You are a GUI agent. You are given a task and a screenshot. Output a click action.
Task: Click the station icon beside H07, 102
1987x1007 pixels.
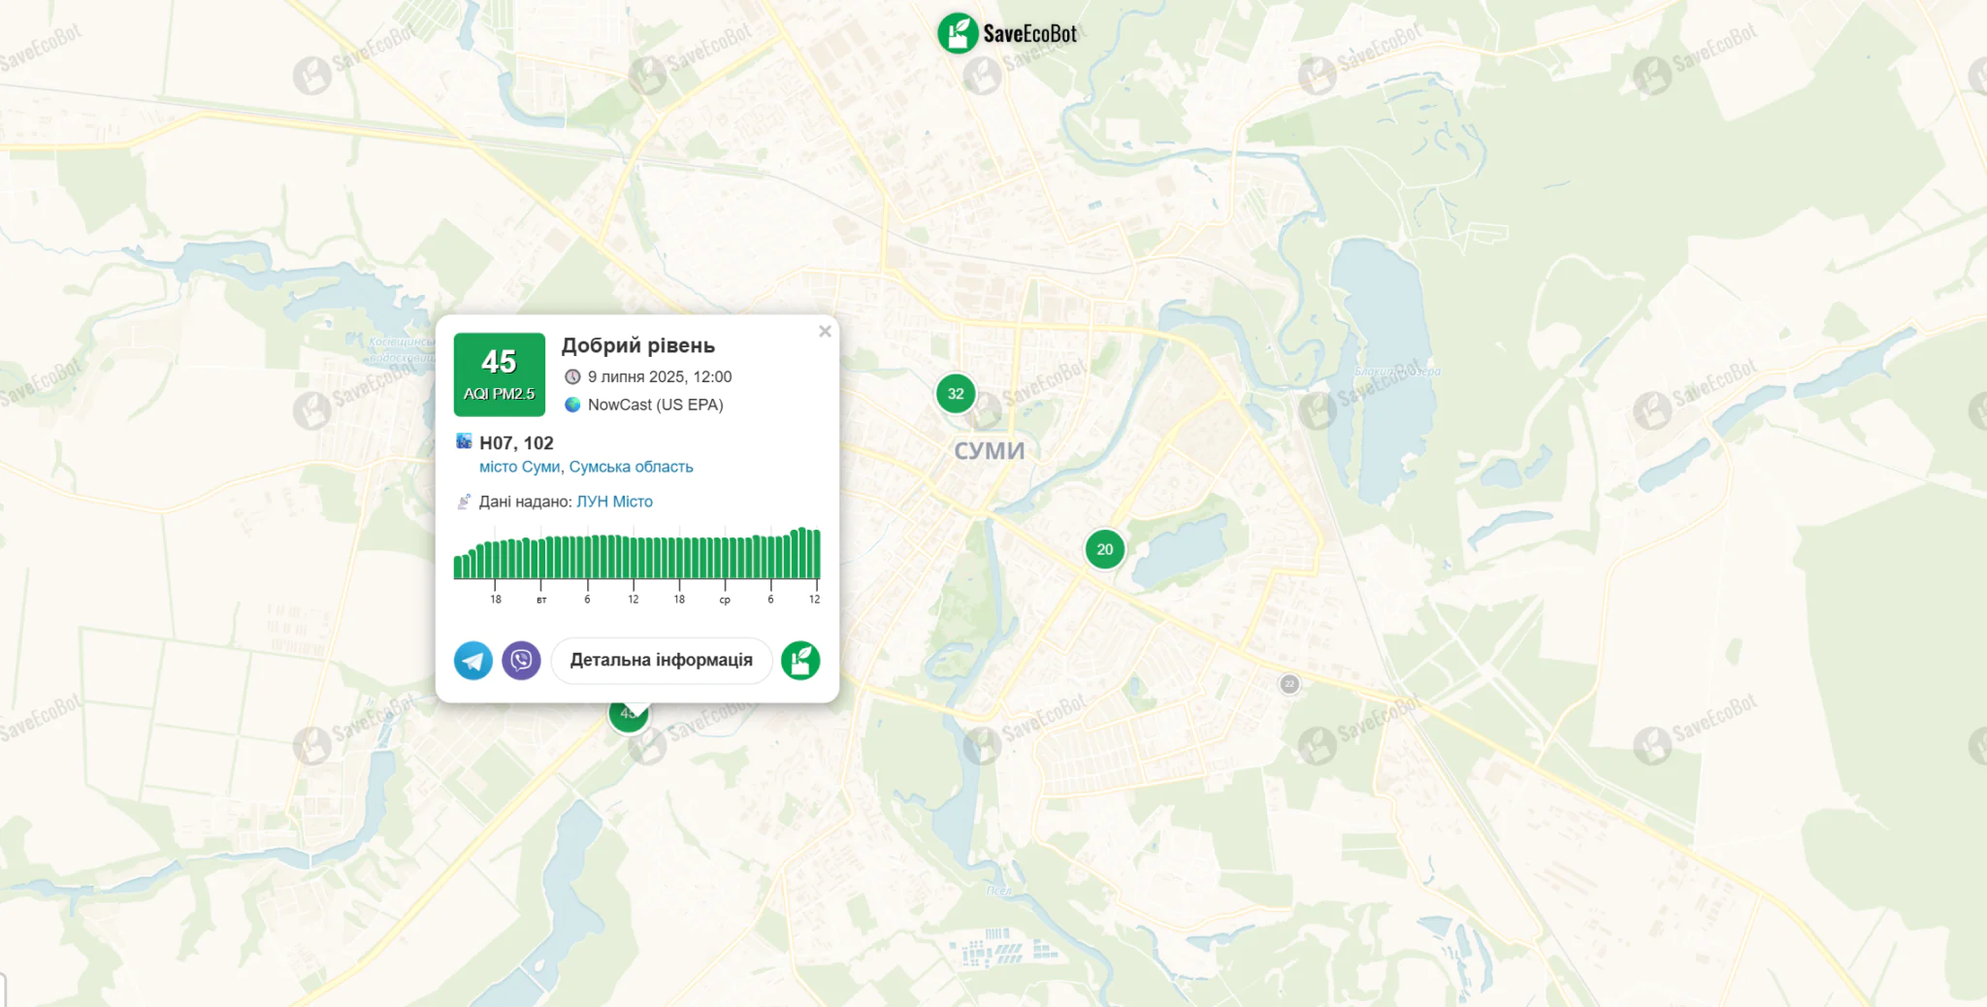point(465,442)
